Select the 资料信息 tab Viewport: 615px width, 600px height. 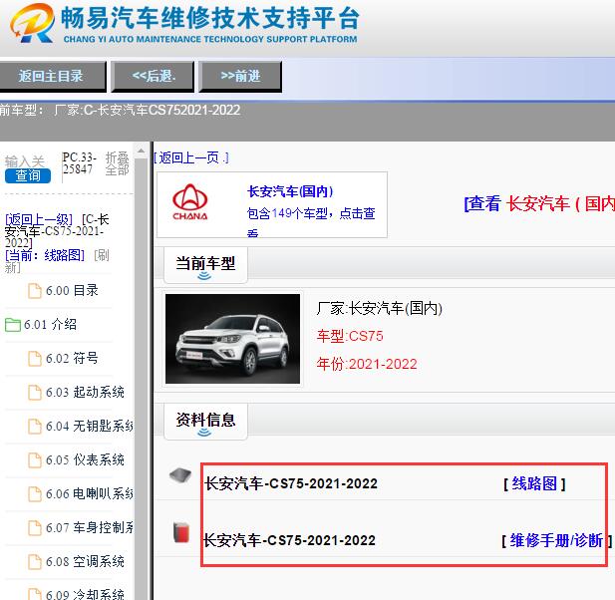tap(205, 421)
